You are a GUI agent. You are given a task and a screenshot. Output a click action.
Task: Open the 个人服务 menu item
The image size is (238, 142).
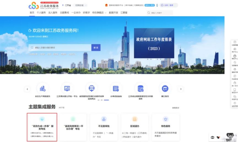click(41, 13)
